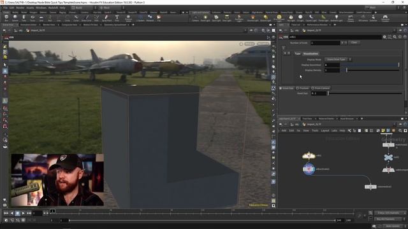The height and width of the screenshot is (229, 408).
Task: Open the parameter pane gear menu
Action: (x=384, y=37)
